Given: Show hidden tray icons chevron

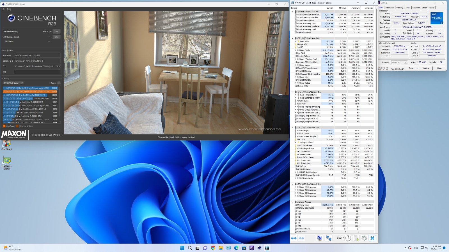Looking at the screenshot, I should [x=405, y=248].
